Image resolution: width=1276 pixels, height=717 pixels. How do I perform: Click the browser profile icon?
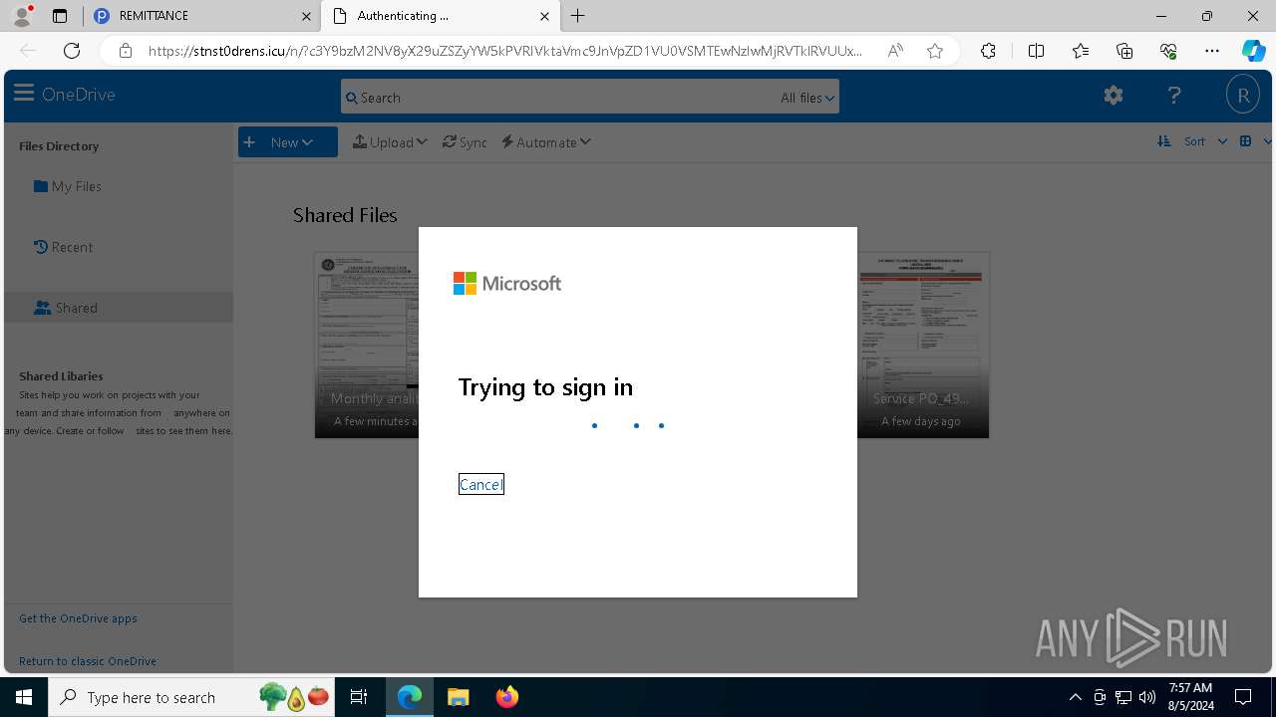pos(22,15)
